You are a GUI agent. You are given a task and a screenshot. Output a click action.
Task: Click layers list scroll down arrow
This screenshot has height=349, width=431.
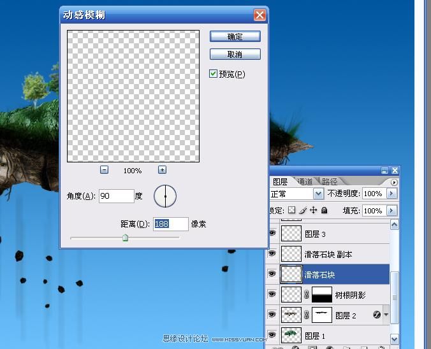395,339
